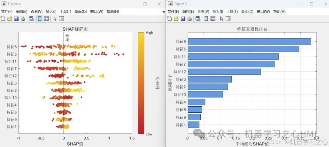The height and width of the screenshot is (147, 329).
Task: Click Open File folder icon in Figure 5
Action: pyautogui.click(x=176, y=19)
